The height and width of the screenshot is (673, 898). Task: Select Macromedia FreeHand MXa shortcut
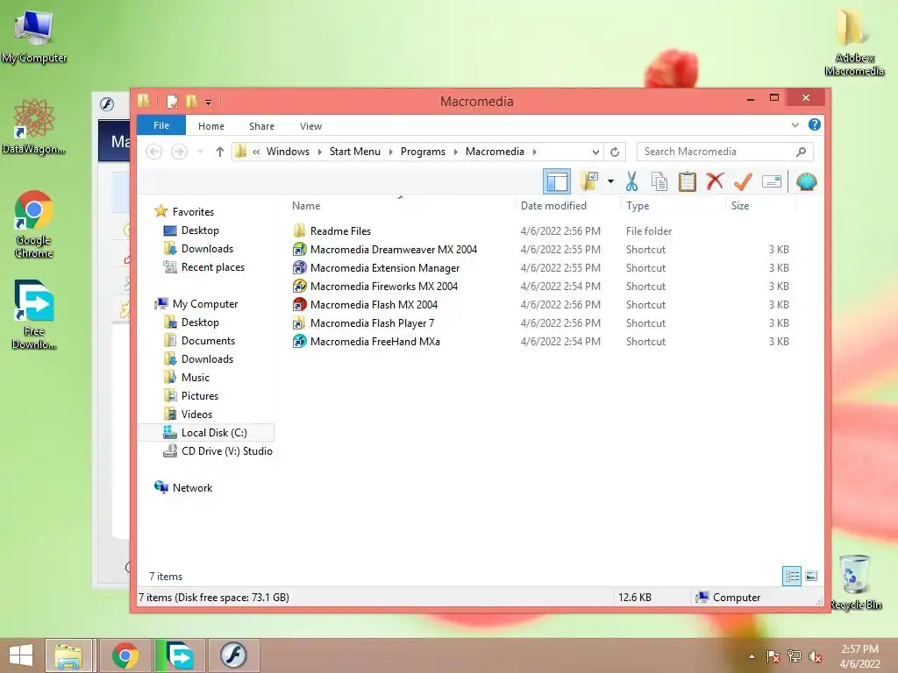[x=375, y=342]
